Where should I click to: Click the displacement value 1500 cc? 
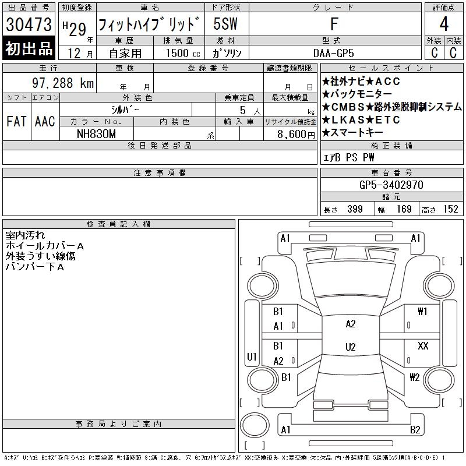[x=183, y=53]
